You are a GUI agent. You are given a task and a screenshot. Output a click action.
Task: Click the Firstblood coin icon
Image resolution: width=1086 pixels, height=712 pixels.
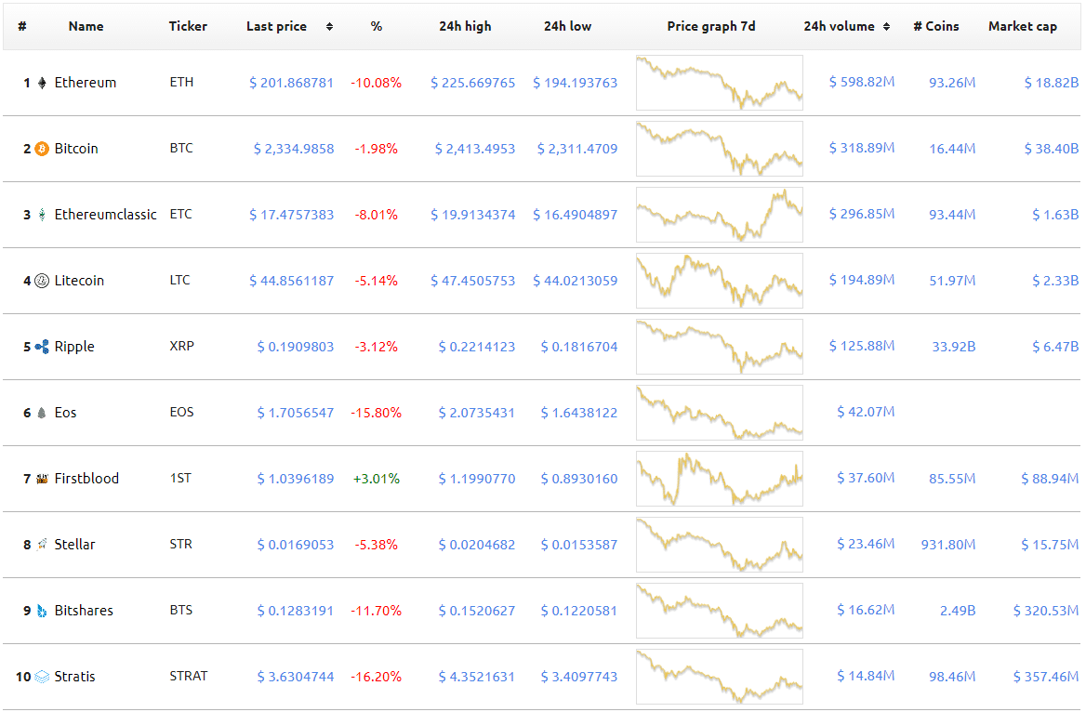click(x=42, y=479)
